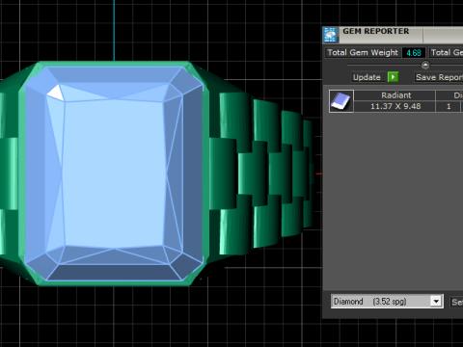This screenshot has height=347, width=463.
Task: Click the blank tab beside GEM REPORTER
Action: (x=444, y=35)
